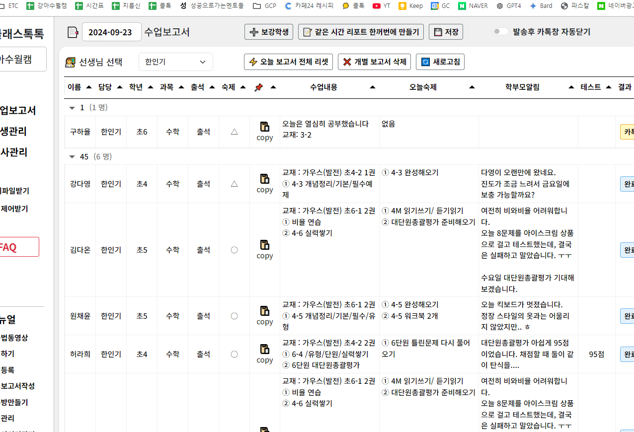Toggle homework circle mark for 원채윤
The width and height of the screenshot is (634, 432).
coord(234,316)
